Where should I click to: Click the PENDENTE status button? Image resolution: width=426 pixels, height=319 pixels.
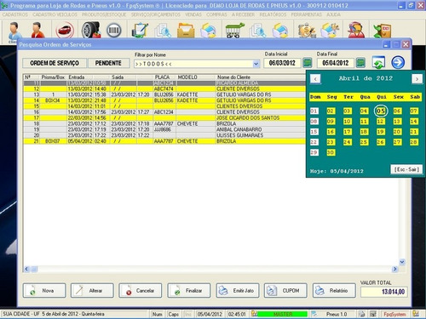[x=108, y=63]
